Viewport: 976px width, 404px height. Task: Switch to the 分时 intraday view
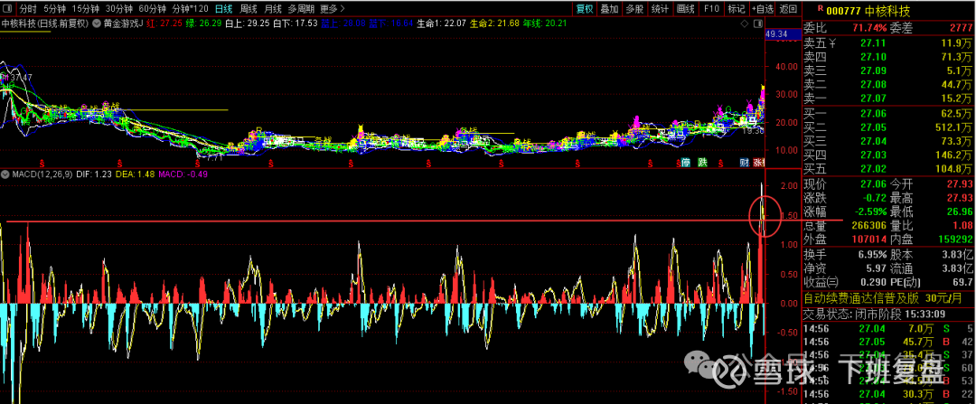(28, 9)
